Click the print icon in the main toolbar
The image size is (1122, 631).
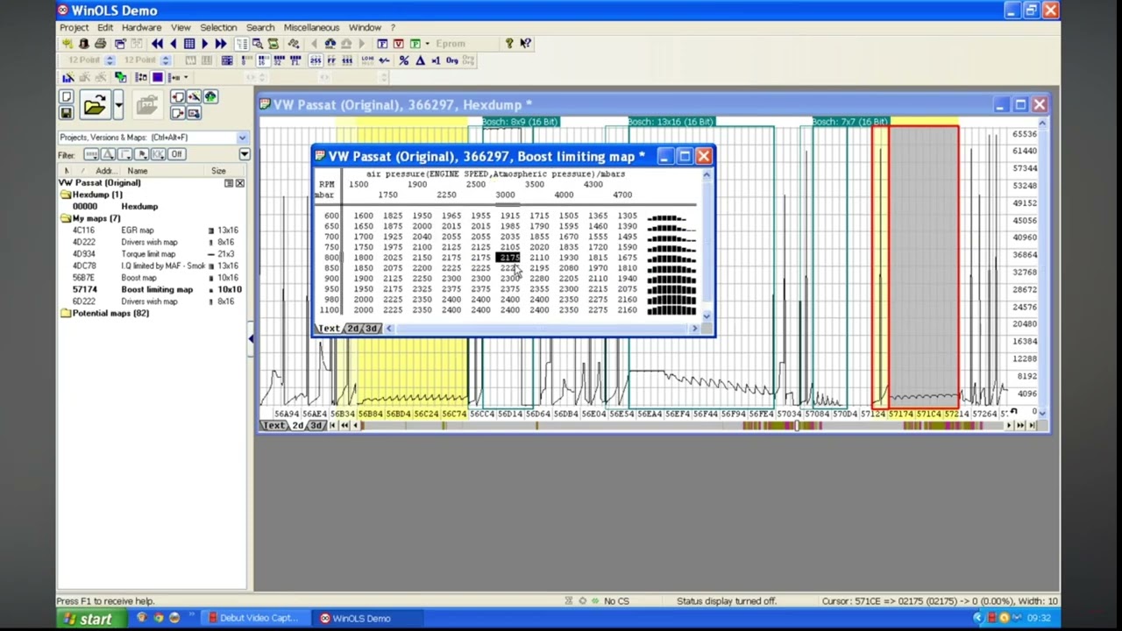click(x=100, y=44)
